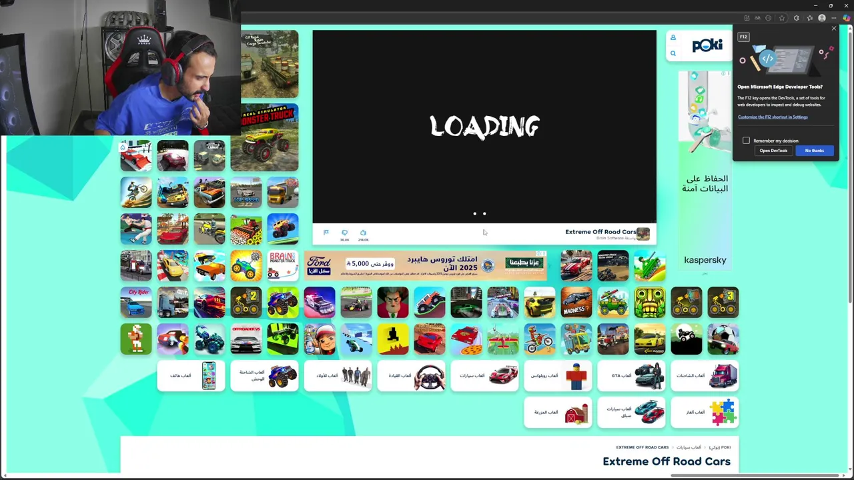The width and height of the screenshot is (854, 480).
Task: Open the Poki user account icon
Action: (x=673, y=37)
